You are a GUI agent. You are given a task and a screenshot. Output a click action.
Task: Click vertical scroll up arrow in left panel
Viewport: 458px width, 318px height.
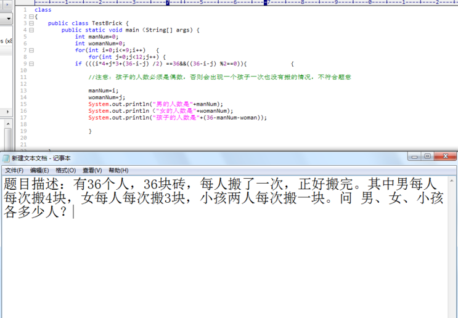click(8, 124)
